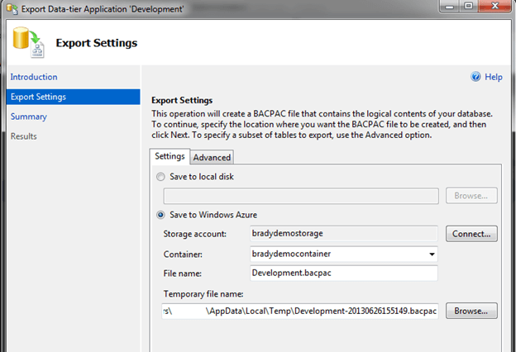Select Save to Windows Azure option
516x352 pixels.
[160, 215]
